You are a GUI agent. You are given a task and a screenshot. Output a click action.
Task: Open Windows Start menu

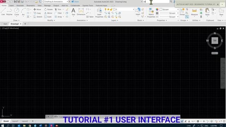2,126
